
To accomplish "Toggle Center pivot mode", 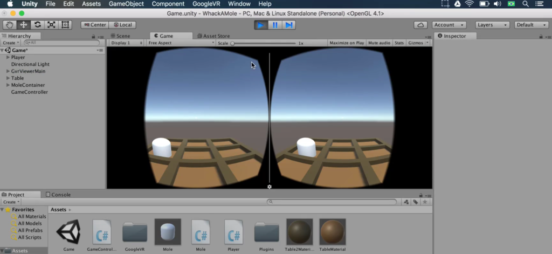I will (95, 25).
